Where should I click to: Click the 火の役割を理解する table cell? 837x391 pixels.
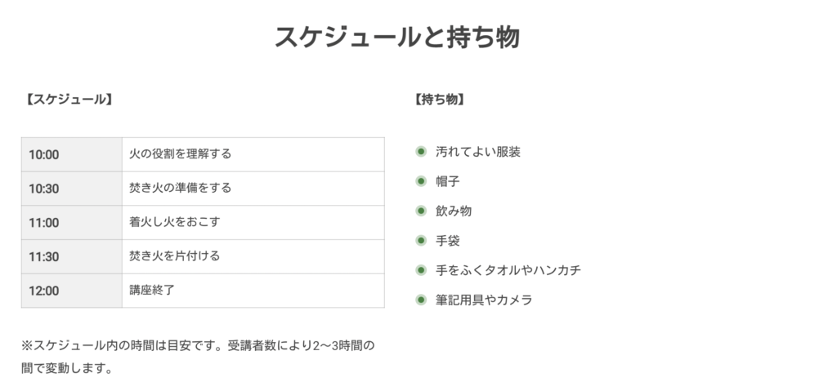click(253, 155)
